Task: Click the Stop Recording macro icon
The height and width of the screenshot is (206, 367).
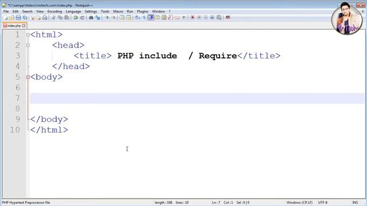Action: (199, 18)
